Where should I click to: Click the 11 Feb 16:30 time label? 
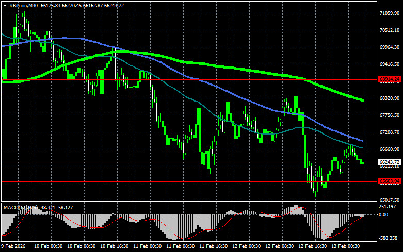point(215,247)
